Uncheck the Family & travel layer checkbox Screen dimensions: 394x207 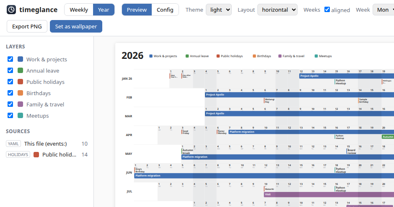(x=10, y=104)
